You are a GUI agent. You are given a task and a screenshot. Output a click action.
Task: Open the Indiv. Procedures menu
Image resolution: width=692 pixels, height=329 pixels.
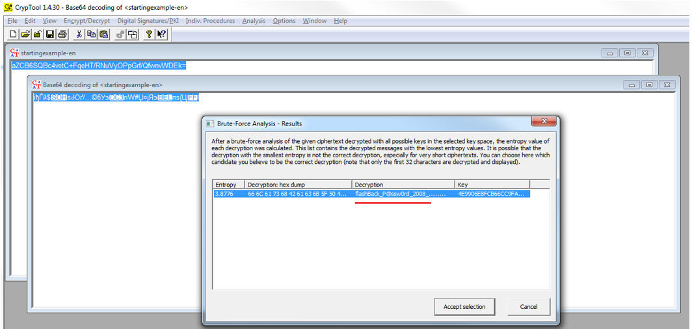[210, 21]
